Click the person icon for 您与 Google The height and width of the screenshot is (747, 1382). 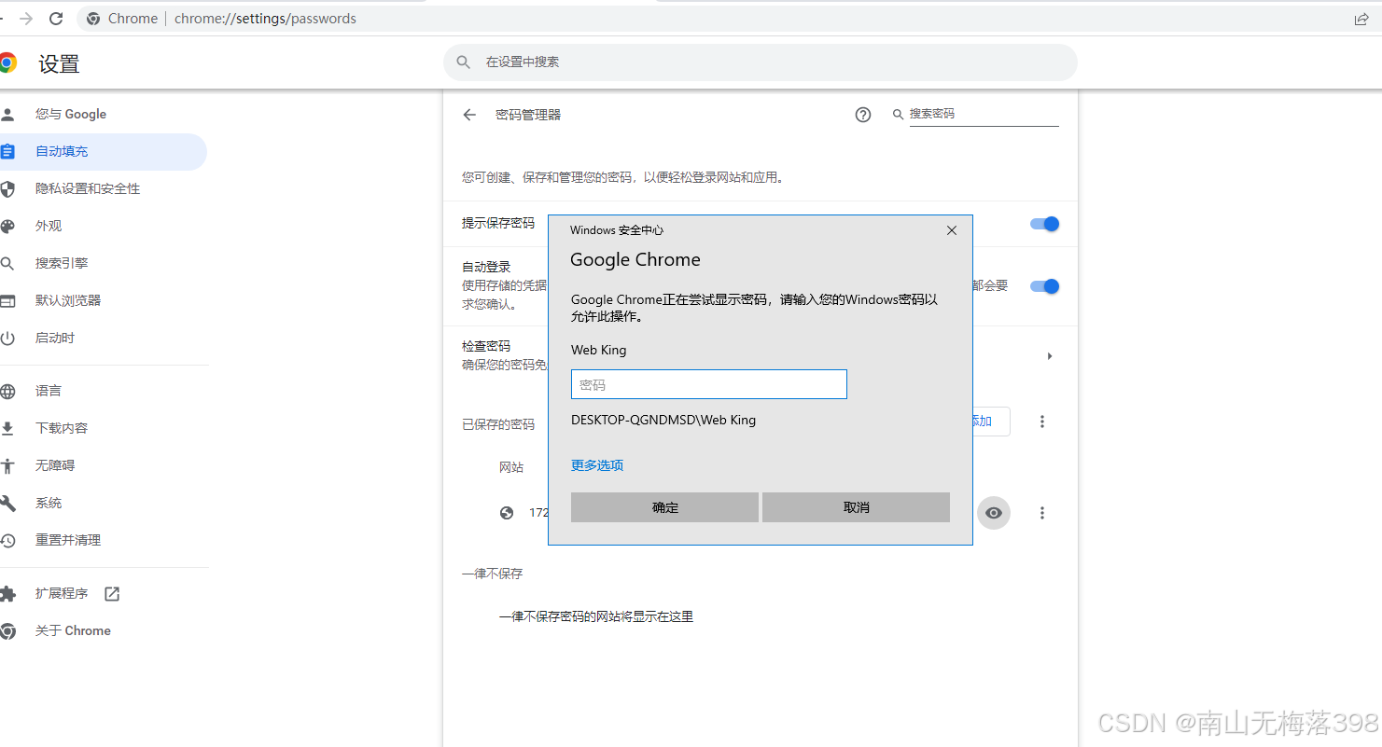(x=7, y=114)
